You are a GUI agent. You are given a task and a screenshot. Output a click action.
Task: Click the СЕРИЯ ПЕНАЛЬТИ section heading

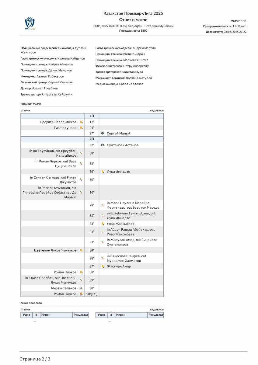[31, 303]
